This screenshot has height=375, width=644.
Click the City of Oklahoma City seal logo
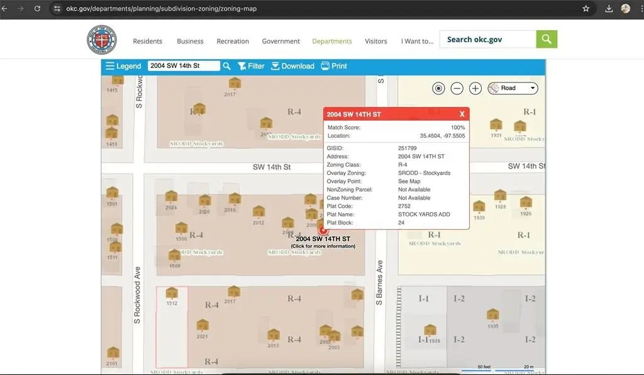tap(101, 40)
